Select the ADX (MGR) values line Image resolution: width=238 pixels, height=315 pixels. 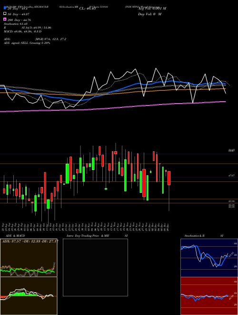[x=35, y=39]
